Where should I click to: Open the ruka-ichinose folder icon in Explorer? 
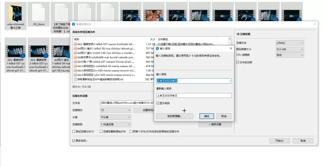(15, 13)
